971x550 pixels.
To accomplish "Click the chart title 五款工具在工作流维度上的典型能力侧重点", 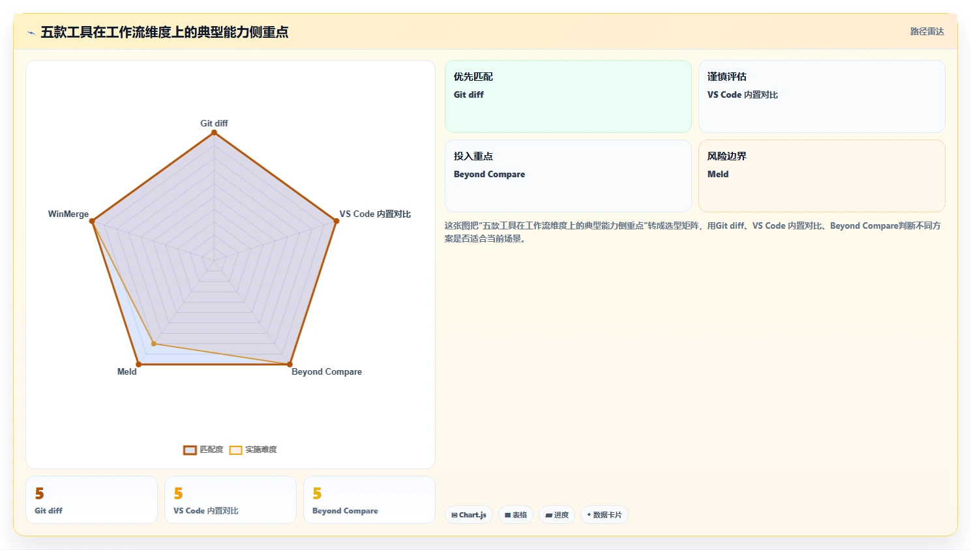I will coord(164,32).
